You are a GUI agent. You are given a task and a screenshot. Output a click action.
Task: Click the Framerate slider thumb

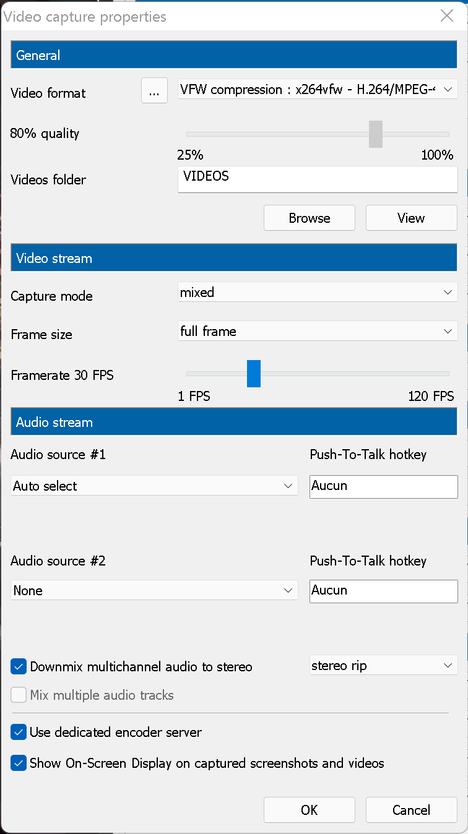pyautogui.click(x=254, y=374)
